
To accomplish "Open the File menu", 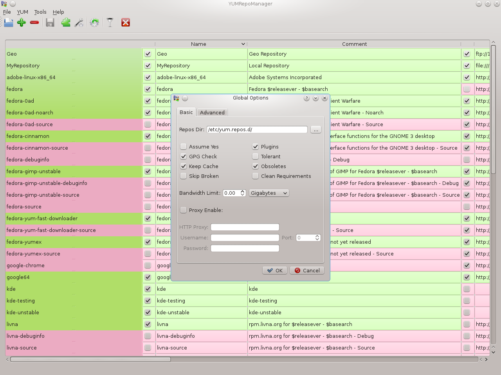I will tap(7, 12).
